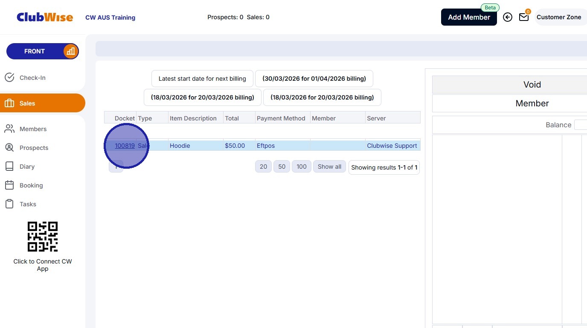Click the Diary book icon
Image resolution: width=587 pixels, height=328 pixels.
(9, 167)
